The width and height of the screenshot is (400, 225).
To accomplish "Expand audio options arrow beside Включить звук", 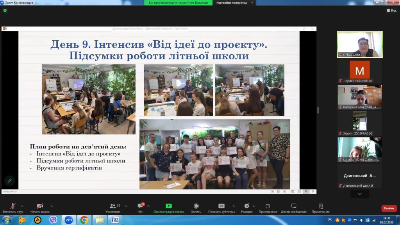I will point(22,206).
